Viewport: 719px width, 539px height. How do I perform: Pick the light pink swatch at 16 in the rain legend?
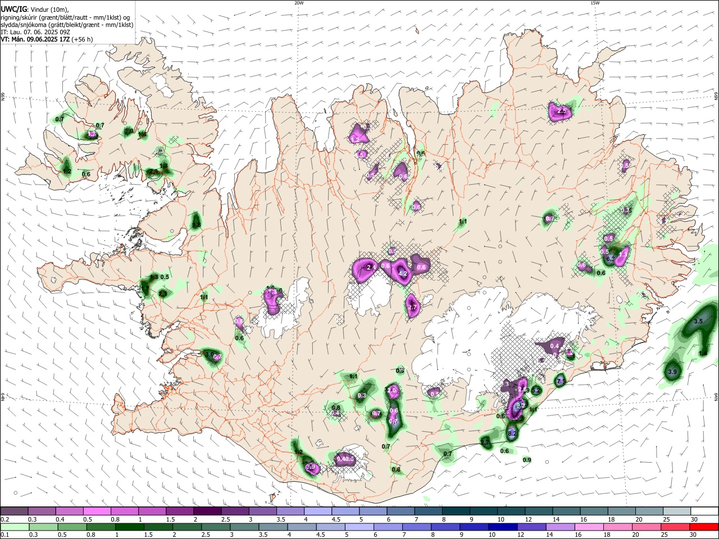point(589,527)
